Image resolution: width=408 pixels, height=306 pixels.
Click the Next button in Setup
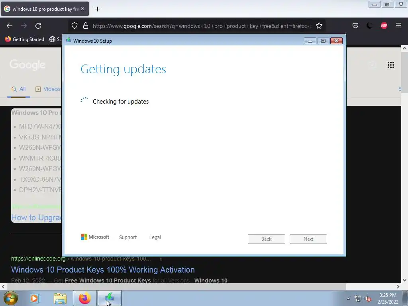click(308, 239)
